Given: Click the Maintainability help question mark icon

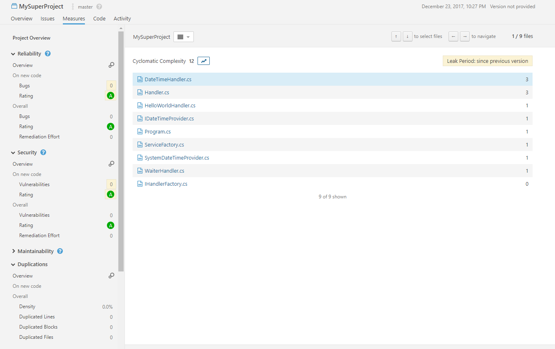Looking at the screenshot, I should (60, 251).
